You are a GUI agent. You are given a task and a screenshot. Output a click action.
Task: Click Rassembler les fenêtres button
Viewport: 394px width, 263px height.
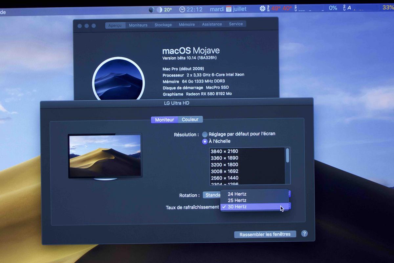pyautogui.click(x=265, y=234)
